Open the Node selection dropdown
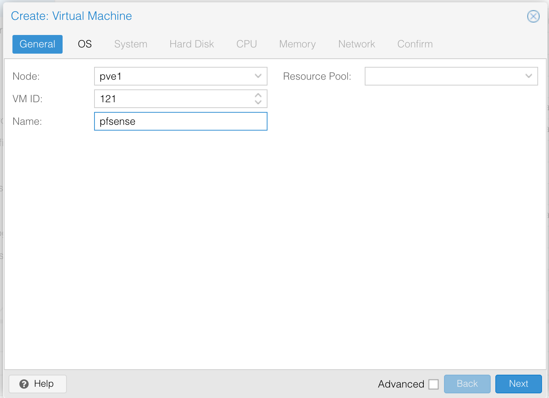Screen dimensions: 549x398 [x=258, y=76]
